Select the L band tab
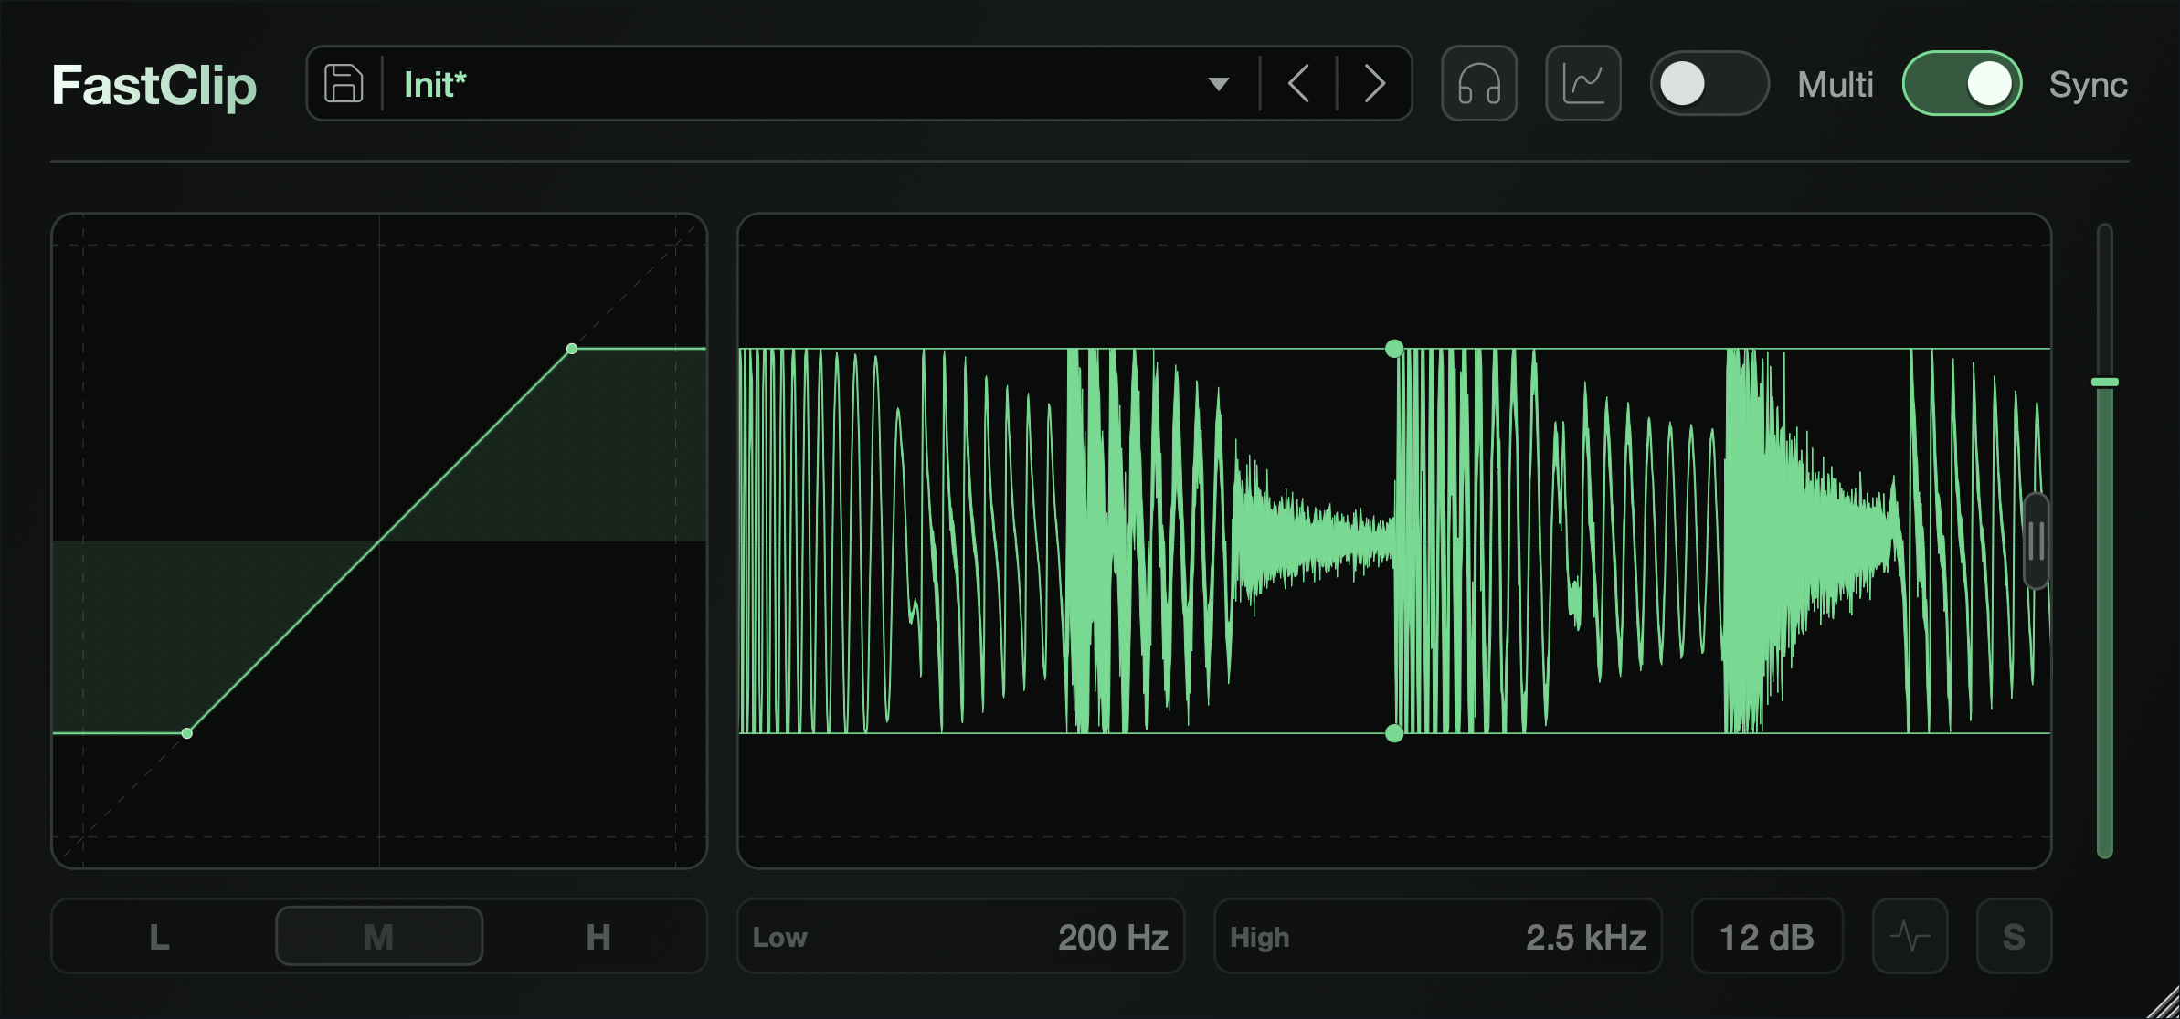 pos(160,937)
